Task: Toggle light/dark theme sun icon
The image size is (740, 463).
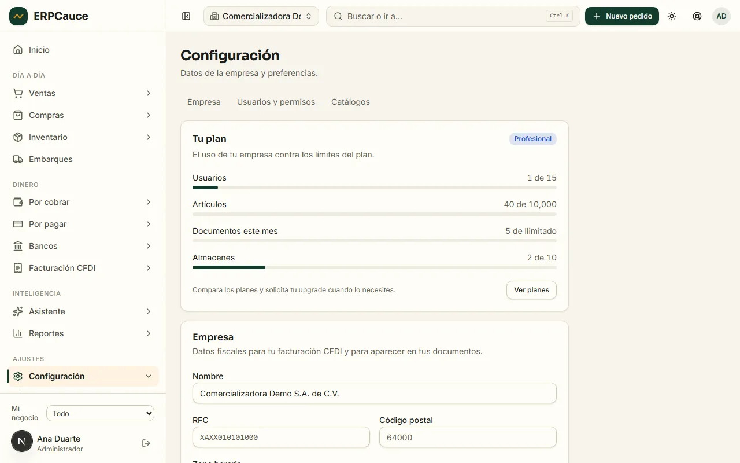Action: 672,16
